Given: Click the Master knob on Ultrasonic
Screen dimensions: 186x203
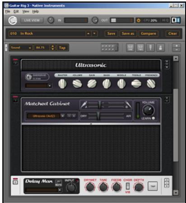Looking at the screenshot, I should point(62,84).
